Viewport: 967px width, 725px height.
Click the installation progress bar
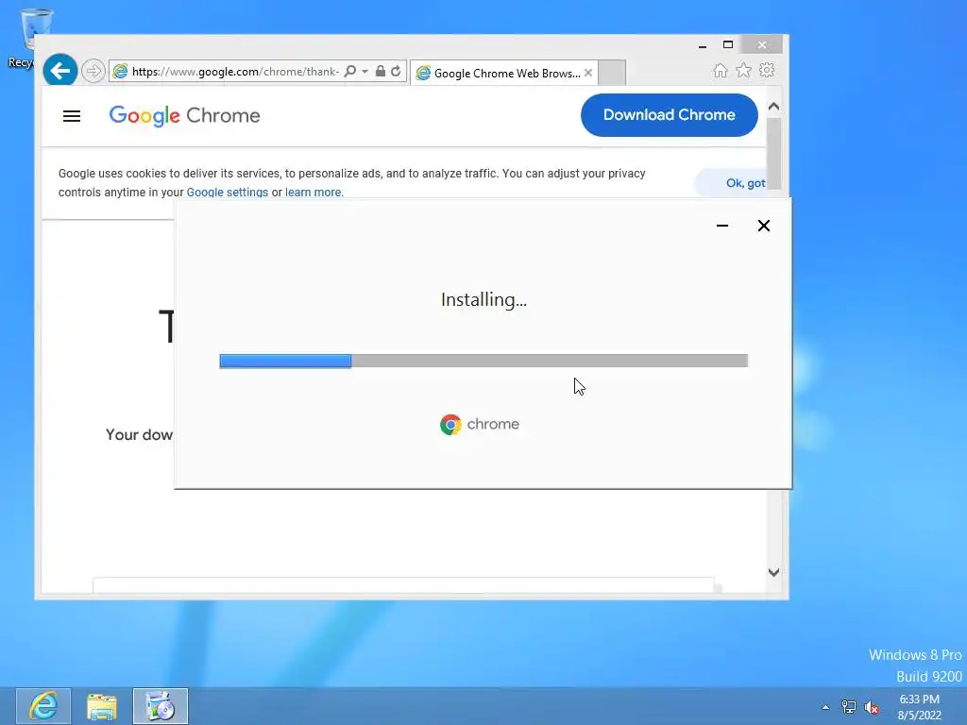pyautogui.click(x=483, y=361)
